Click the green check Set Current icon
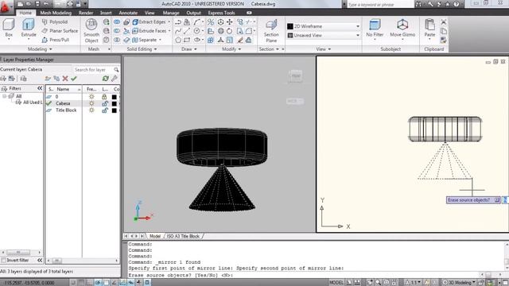This screenshot has width=509, height=286. (x=74, y=79)
